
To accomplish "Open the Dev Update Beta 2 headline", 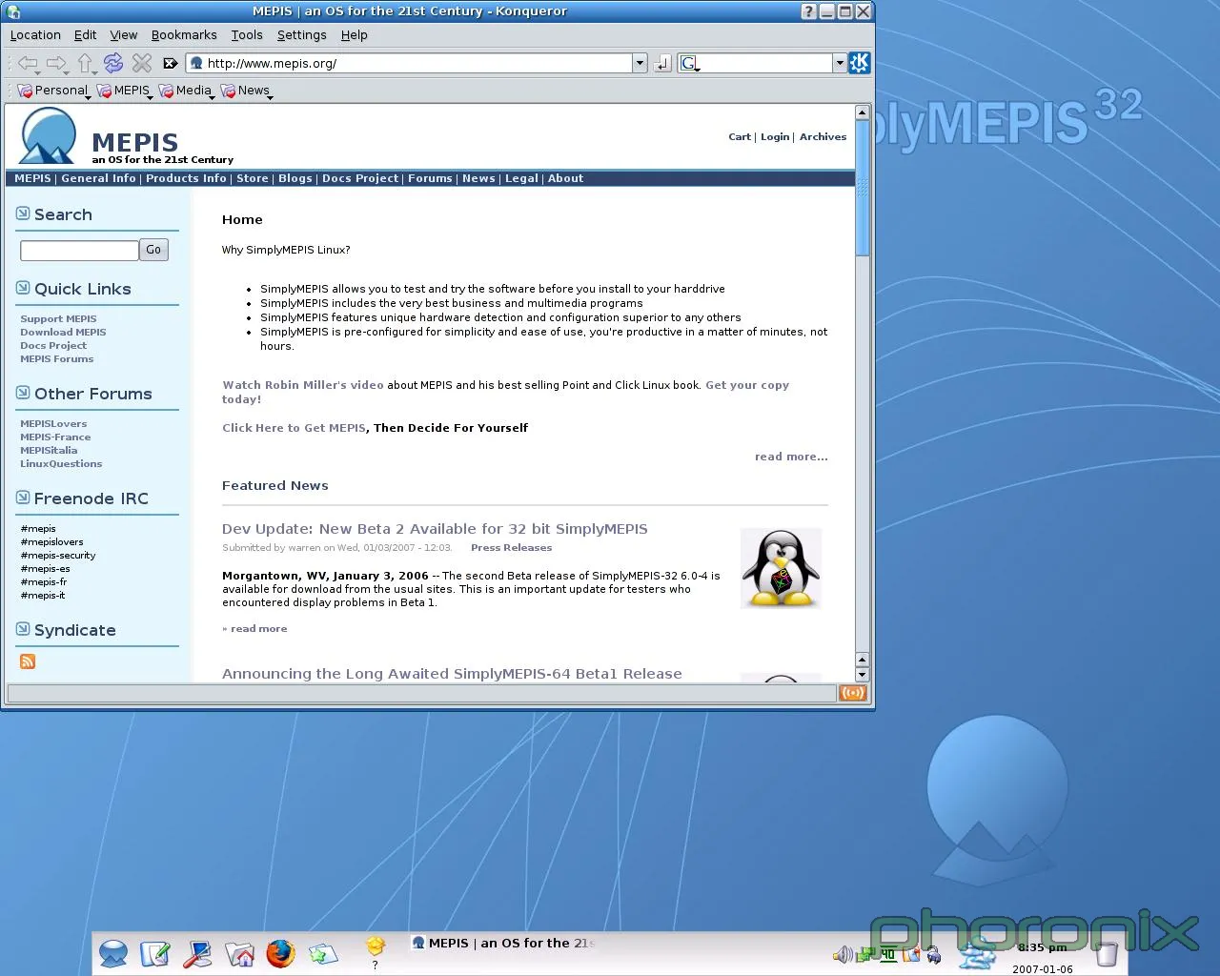I will coord(435,529).
